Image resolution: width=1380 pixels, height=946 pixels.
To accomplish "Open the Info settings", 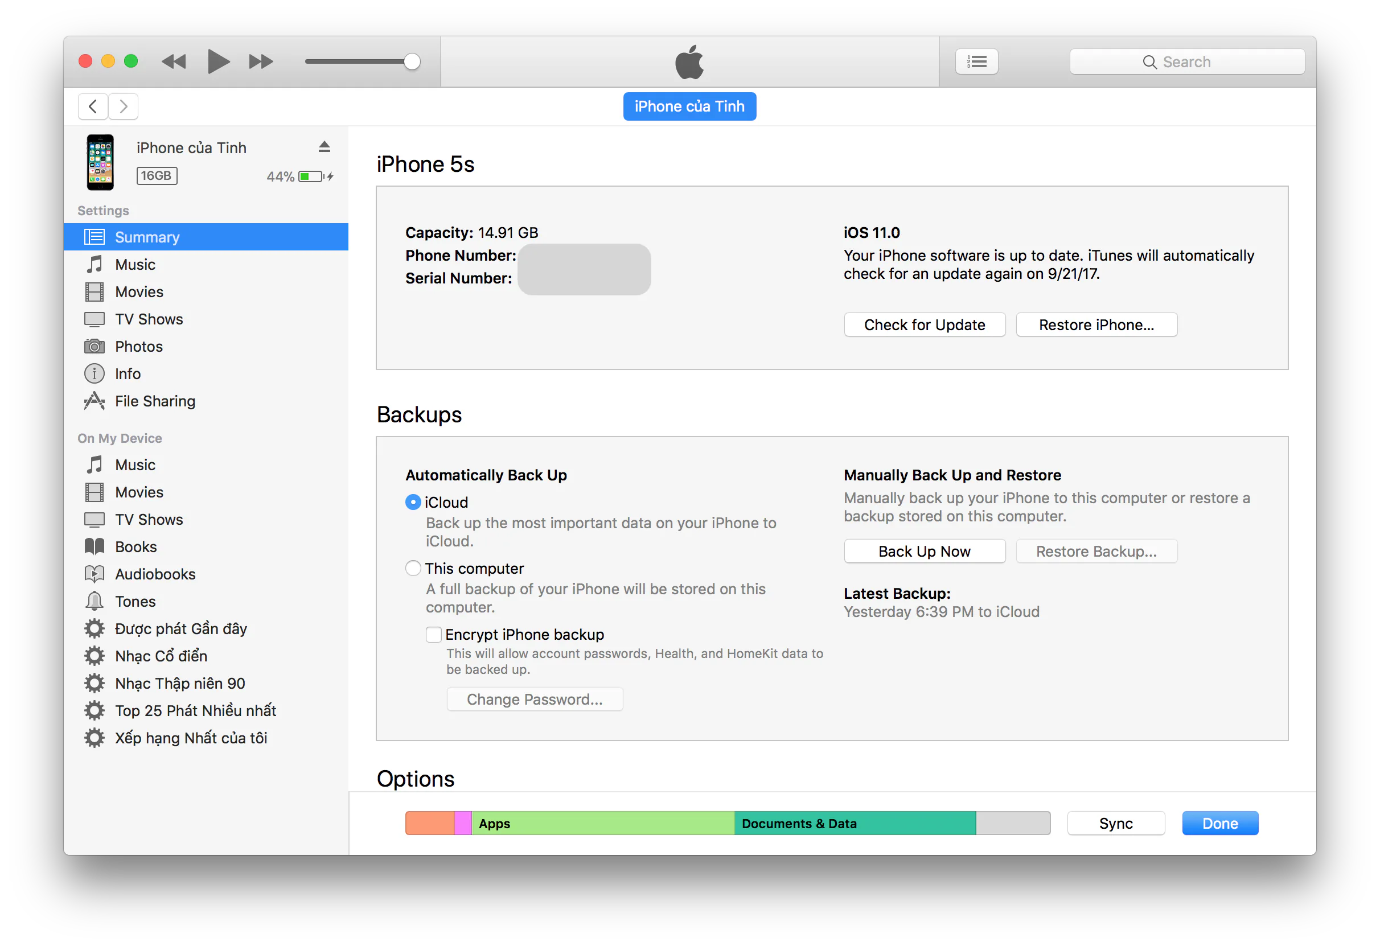I will point(206,374).
